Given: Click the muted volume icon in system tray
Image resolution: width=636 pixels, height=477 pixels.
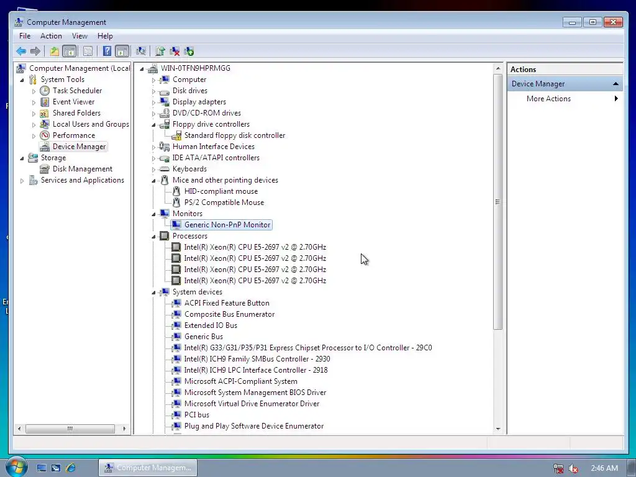Looking at the screenshot, I should pyautogui.click(x=573, y=468).
